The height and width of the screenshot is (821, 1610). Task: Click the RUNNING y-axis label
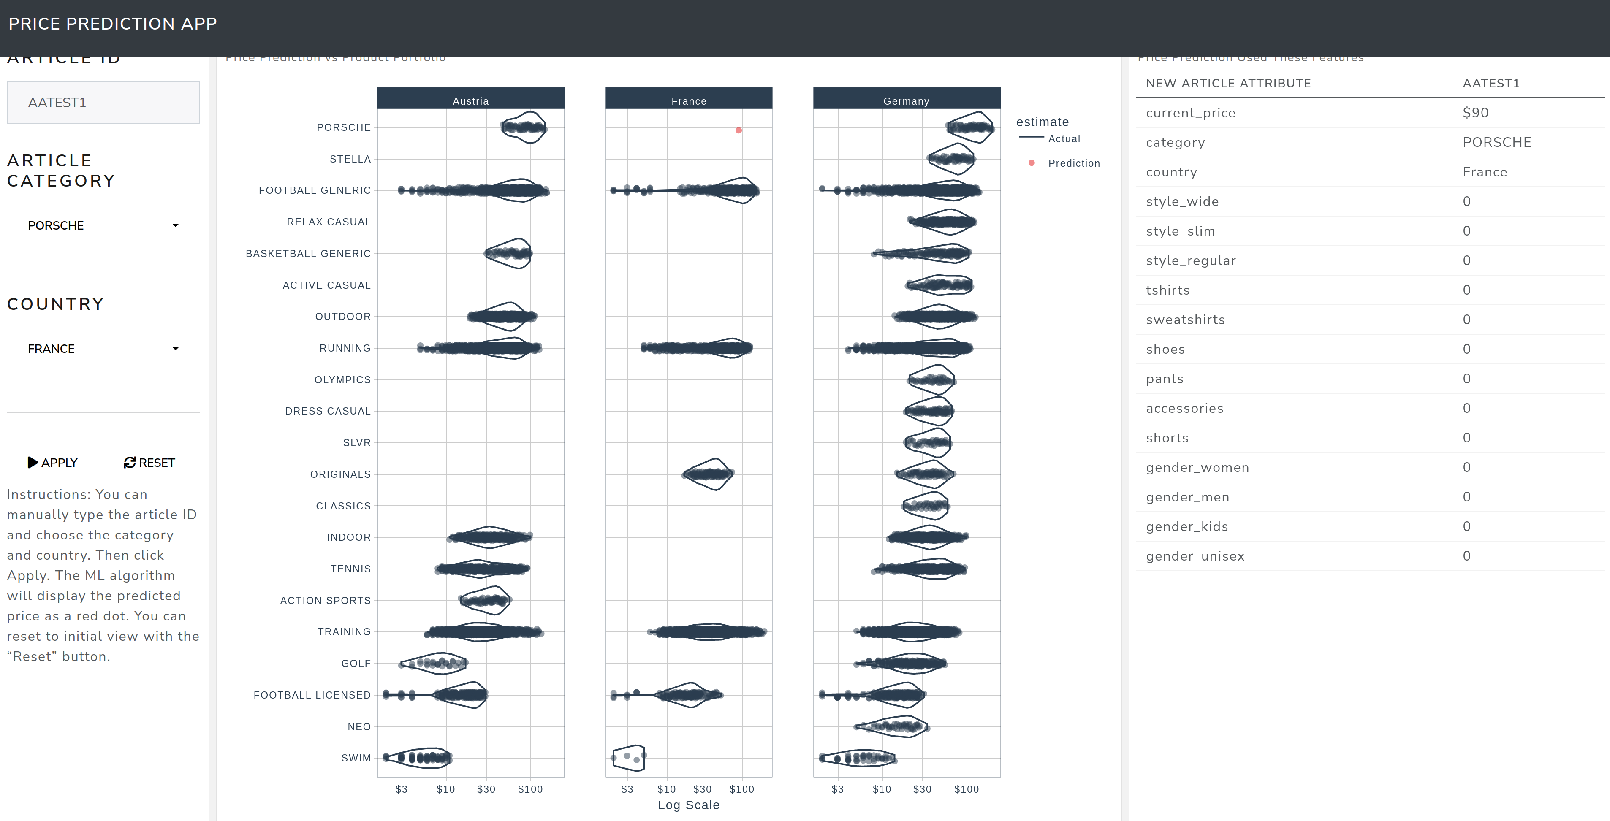coord(345,348)
